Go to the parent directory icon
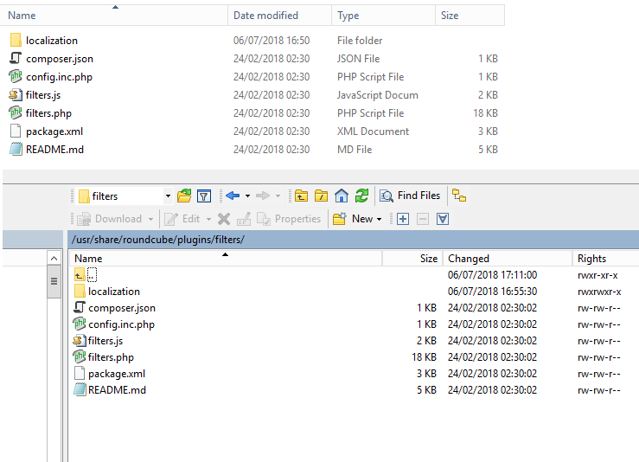Image resolution: width=639 pixels, height=462 pixels. point(302,196)
